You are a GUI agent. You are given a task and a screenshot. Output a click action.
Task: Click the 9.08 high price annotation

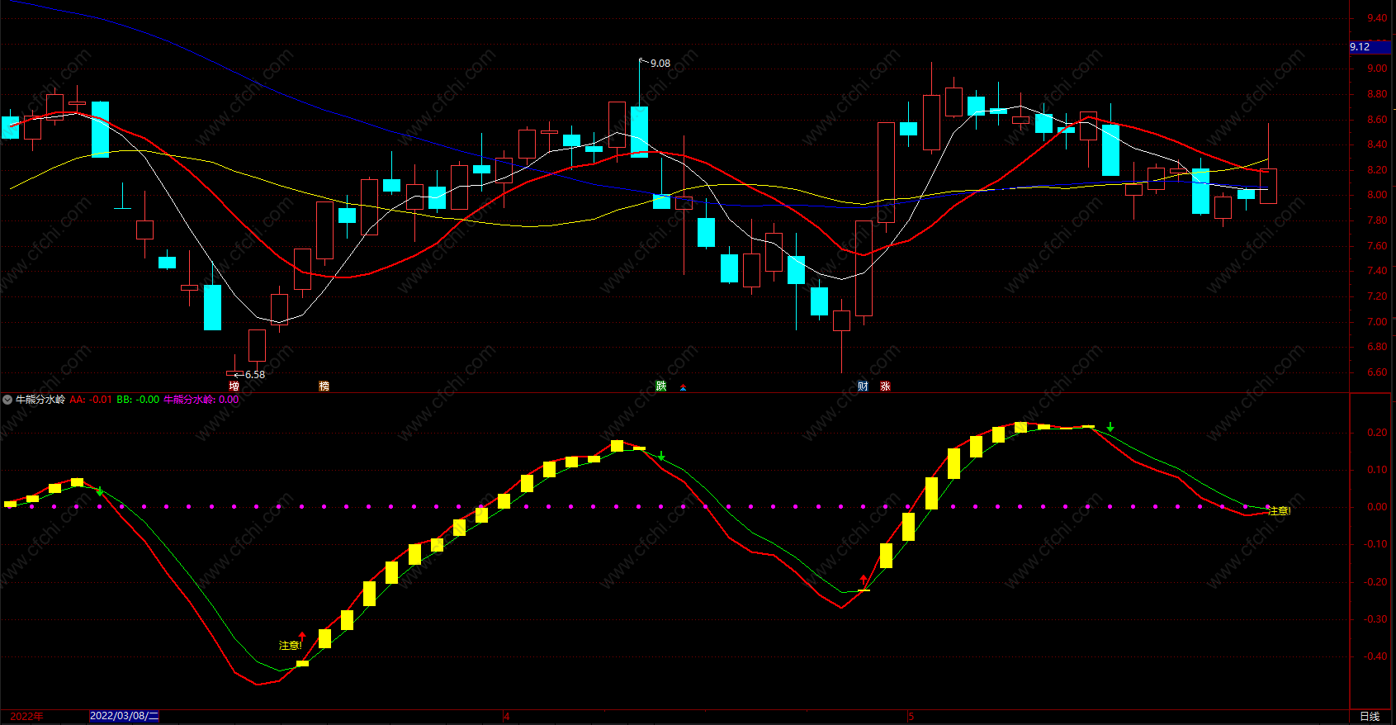coord(660,64)
